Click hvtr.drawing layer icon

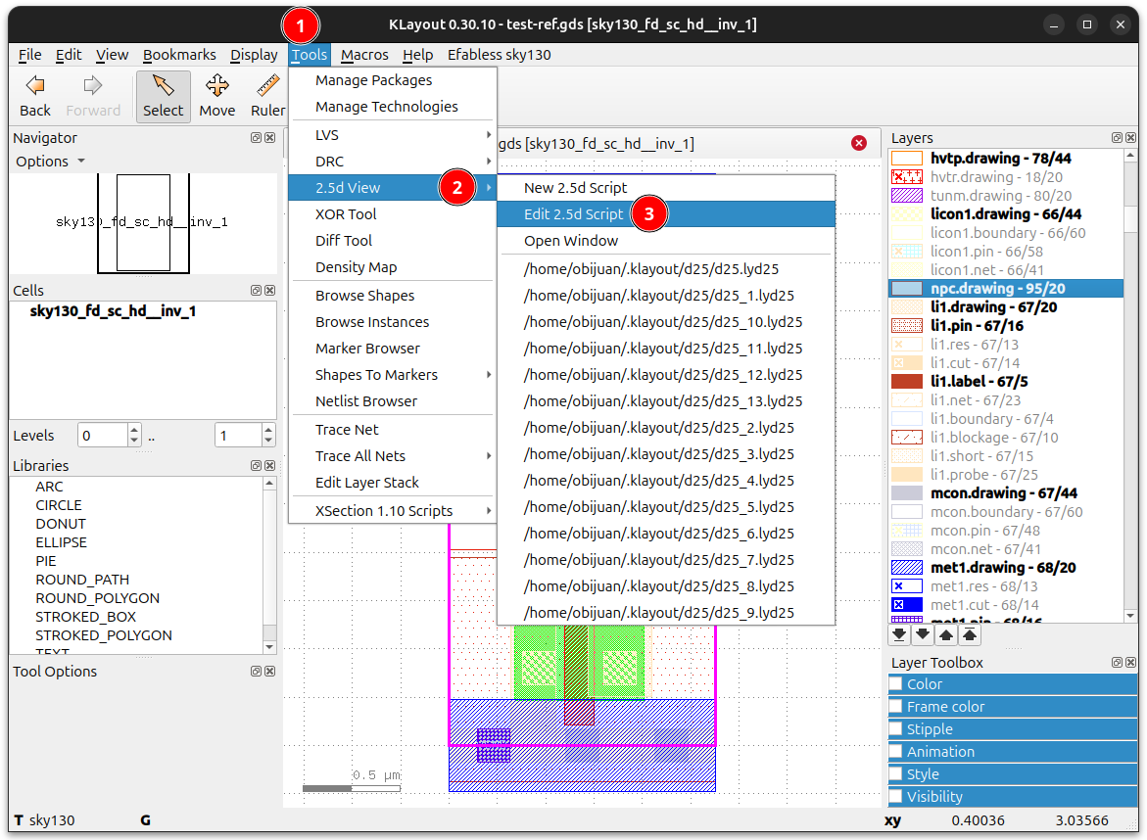pos(907,177)
